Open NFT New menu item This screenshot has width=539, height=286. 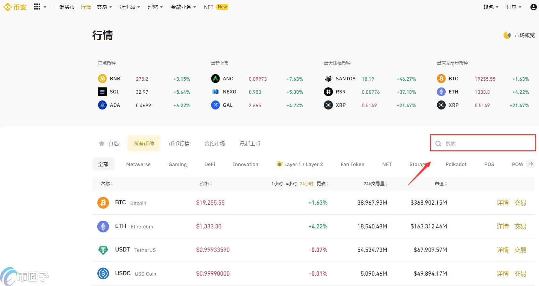click(x=216, y=7)
